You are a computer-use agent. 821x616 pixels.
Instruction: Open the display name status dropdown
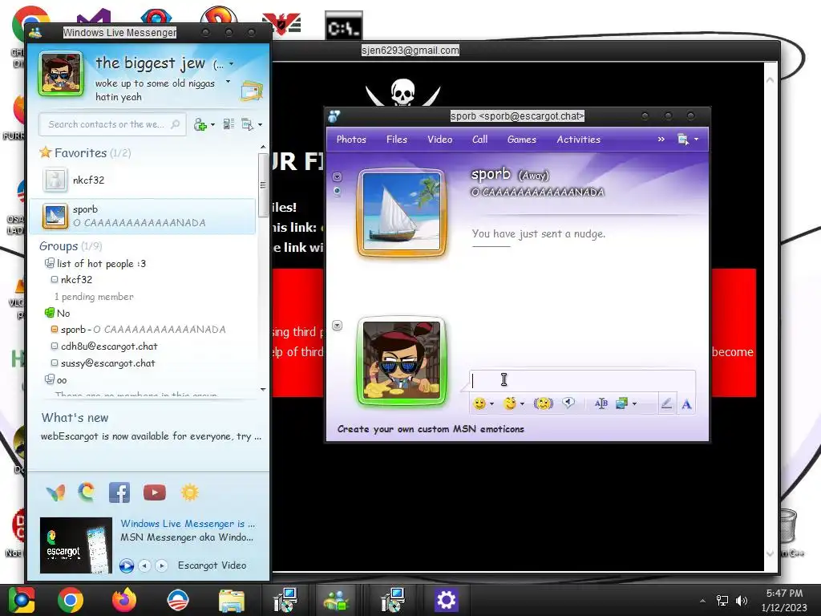231,64
